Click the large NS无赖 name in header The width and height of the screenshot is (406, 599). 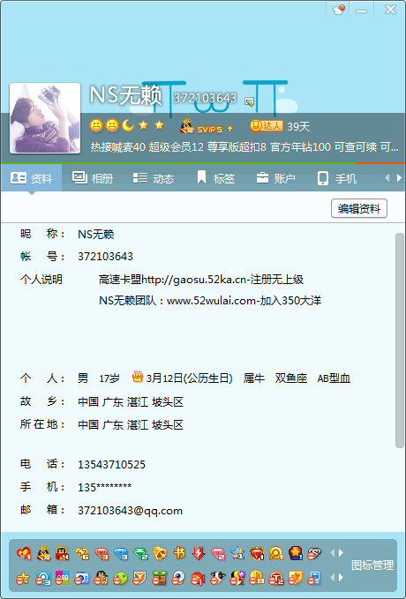(125, 95)
